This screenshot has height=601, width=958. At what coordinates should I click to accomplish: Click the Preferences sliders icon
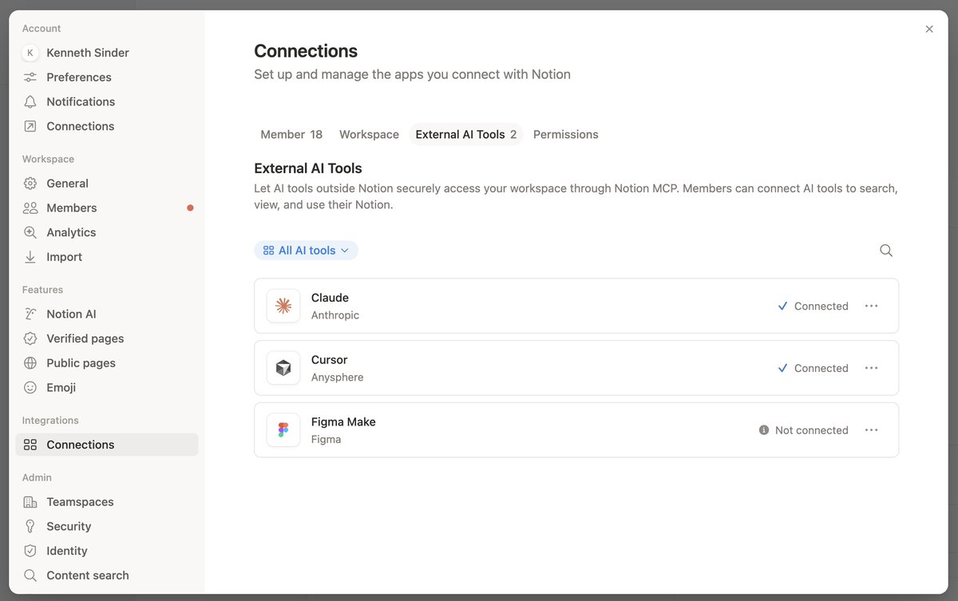click(30, 77)
